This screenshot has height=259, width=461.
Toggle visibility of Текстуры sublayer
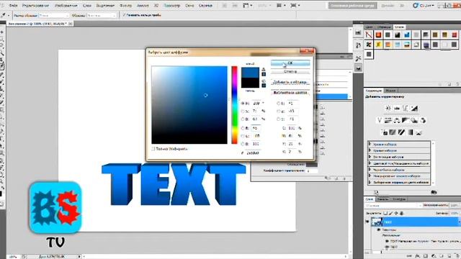tap(379, 230)
